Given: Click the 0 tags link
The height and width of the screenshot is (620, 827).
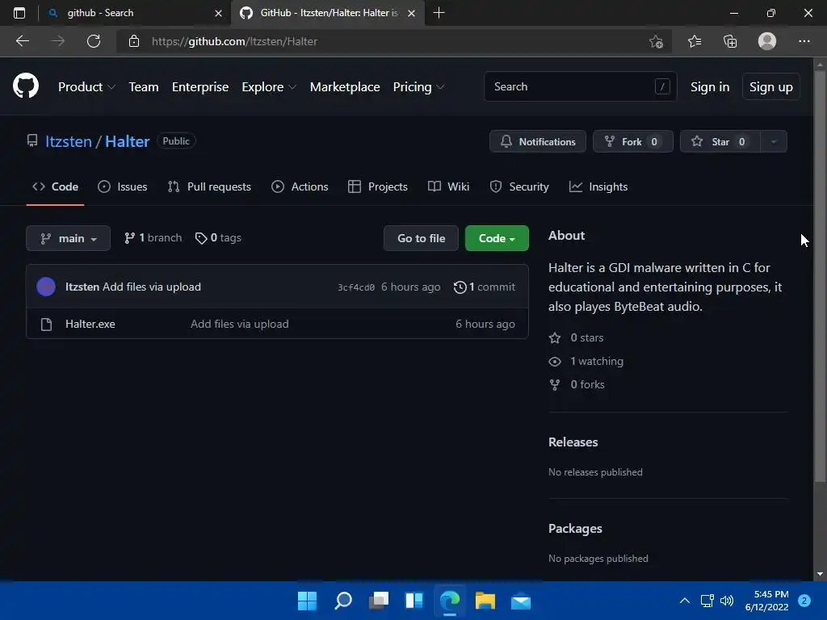Looking at the screenshot, I should (x=218, y=238).
